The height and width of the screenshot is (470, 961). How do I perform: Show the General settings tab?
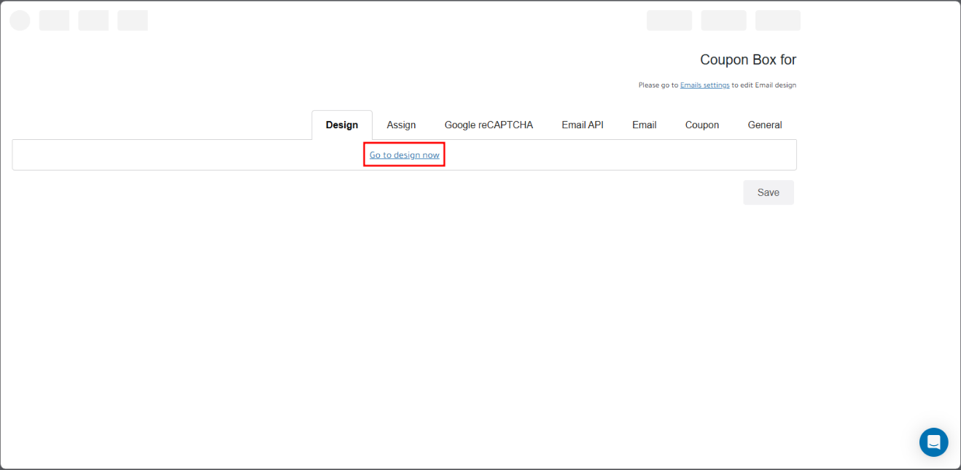tap(764, 125)
